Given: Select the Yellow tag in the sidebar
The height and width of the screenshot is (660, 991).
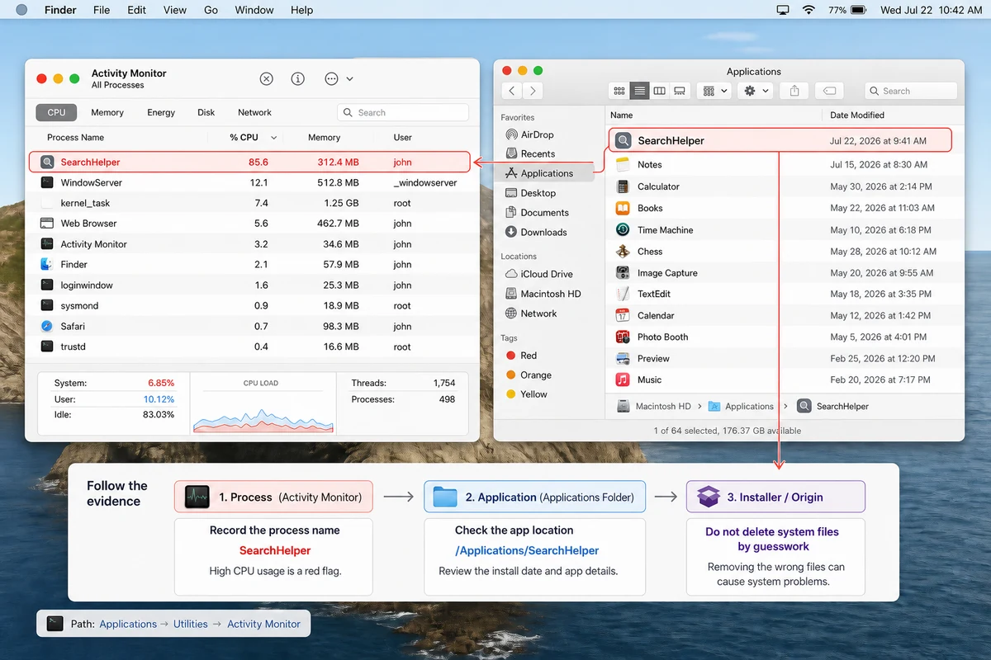Looking at the screenshot, I should [533, 394].
